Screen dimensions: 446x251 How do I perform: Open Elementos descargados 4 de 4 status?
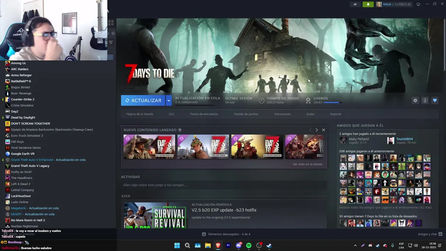tap(229, 234)
